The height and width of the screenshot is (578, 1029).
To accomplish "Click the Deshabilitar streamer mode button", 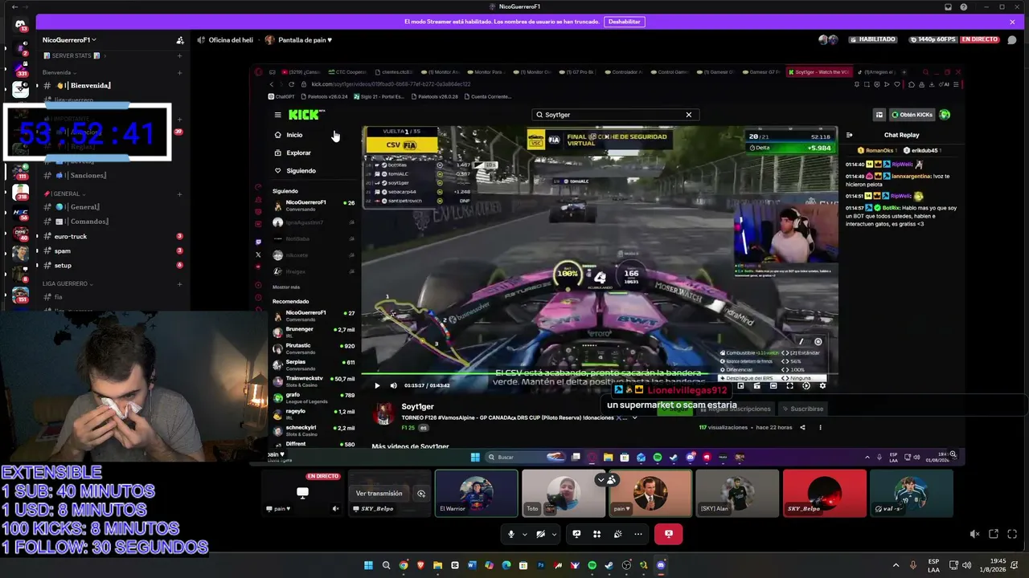I will 625,22.
